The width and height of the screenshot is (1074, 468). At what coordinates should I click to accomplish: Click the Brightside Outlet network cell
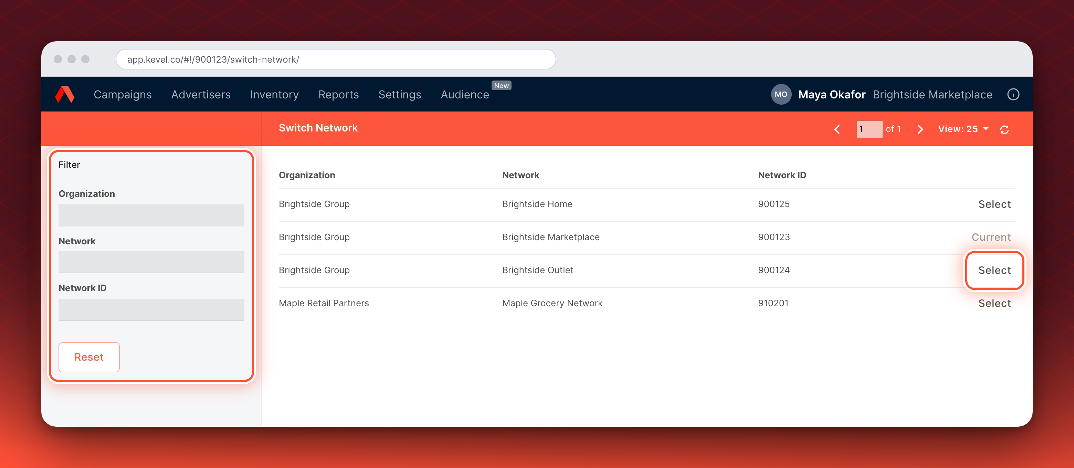538,270
